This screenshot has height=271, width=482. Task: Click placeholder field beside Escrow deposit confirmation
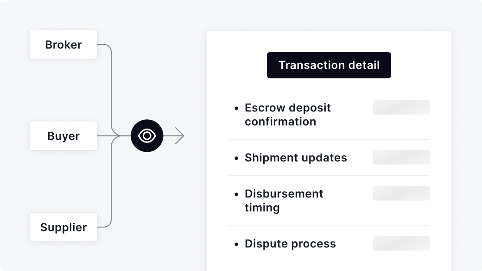(x=401, y=107)
